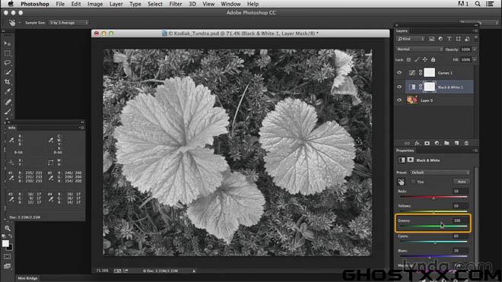Click add layer style fx icon
The width and height of the screenshot is (502, 282).
[x=417, y=143]
